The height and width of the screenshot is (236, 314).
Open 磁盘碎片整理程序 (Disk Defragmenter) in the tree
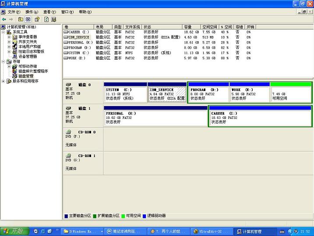click(33, 71)
